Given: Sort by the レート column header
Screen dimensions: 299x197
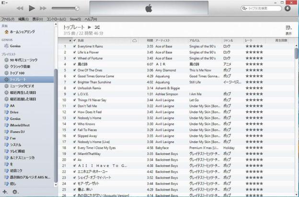Looking at the screenshot, I should (x=249, y=40).
